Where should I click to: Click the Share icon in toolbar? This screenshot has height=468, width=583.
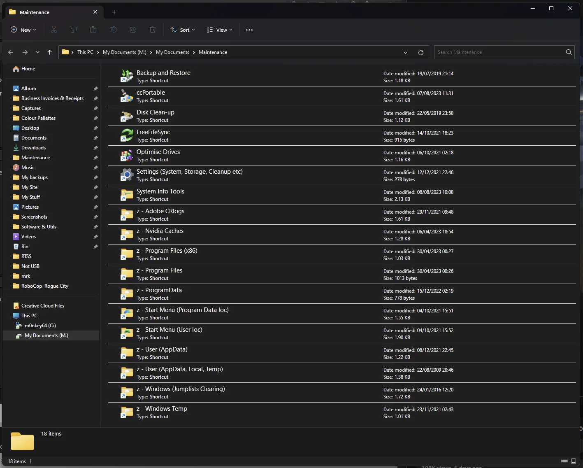coord(133,30)
